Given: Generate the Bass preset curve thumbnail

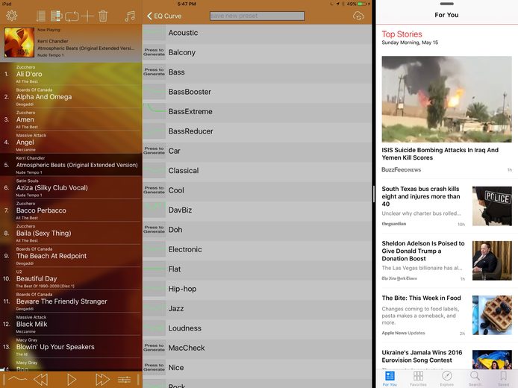Looking at the screenshot, I should coord(154,72).
